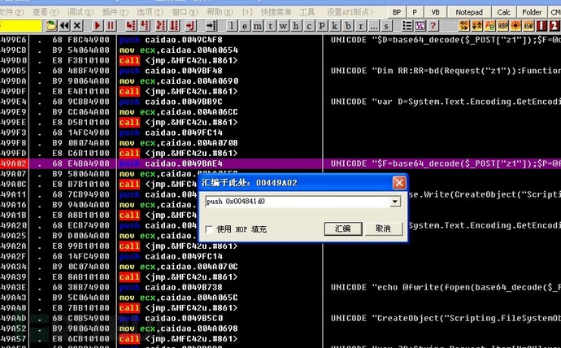
Task: Select row mov ecx,caidao.004A070C
Action: [280, 267]
